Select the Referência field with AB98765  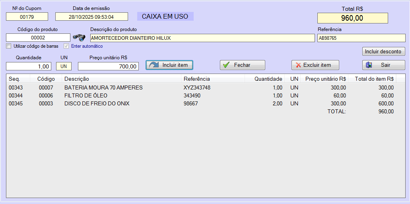(x=361, y=38)
